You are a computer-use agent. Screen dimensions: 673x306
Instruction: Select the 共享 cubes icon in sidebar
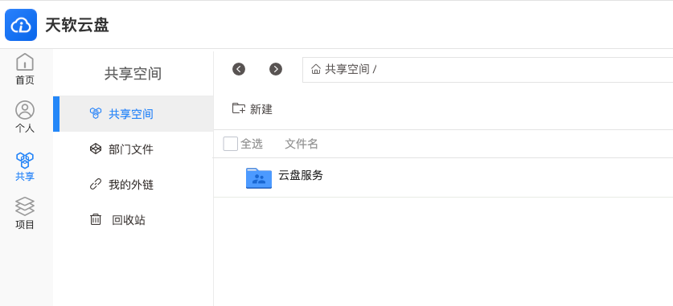pos(25,160)
